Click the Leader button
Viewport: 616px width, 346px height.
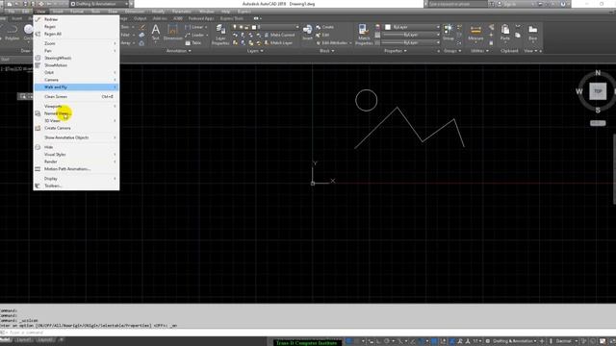196,35
